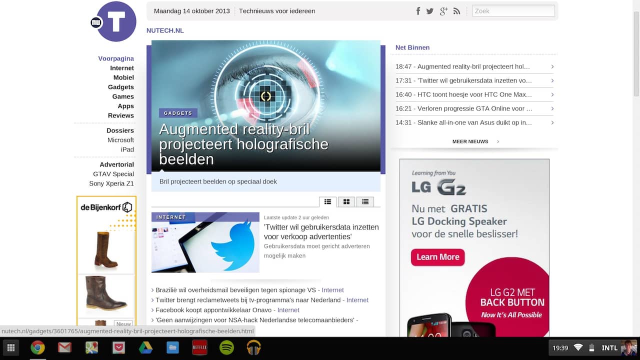640x360 pixels.
Task: Click the short brown ankle boot image
Action: coord(105,293)
